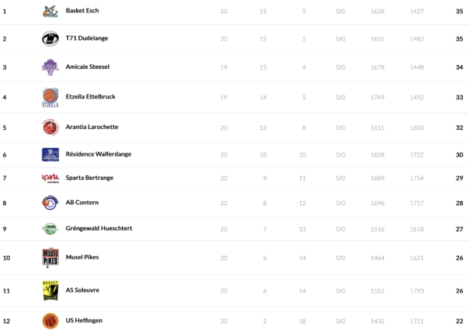Click the US Heffingen logo
The image size is (470, 331).
[50, 320]
